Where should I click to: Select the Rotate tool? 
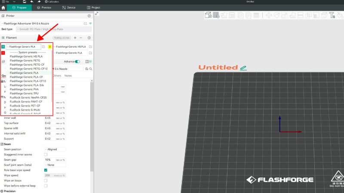(x=277, y=15)
